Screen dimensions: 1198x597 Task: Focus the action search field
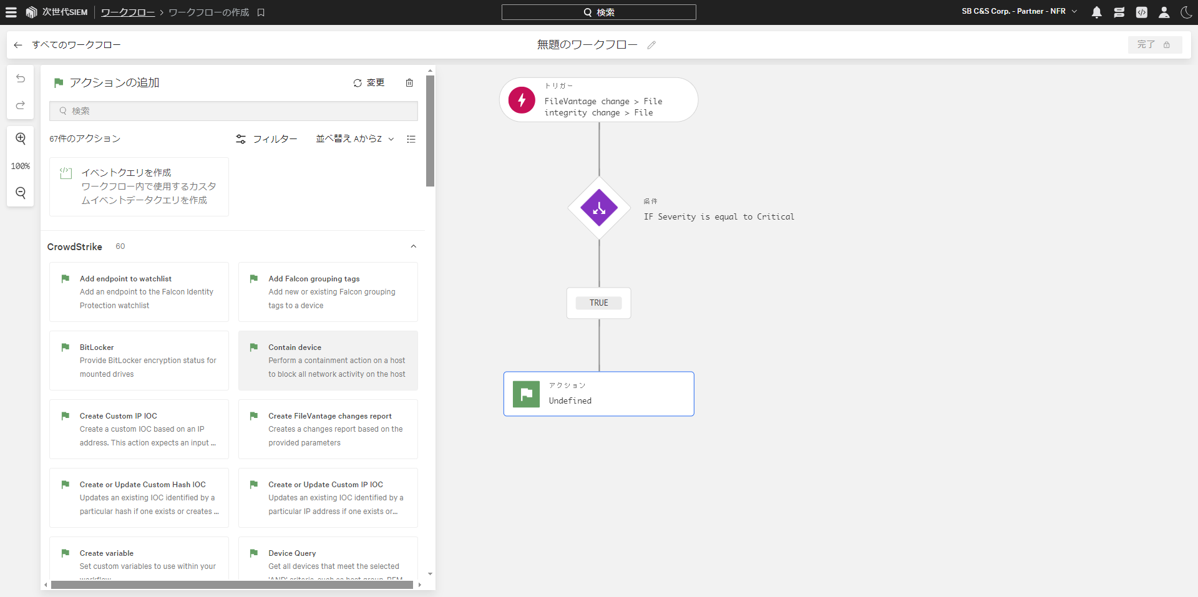(x=233, y=111)
